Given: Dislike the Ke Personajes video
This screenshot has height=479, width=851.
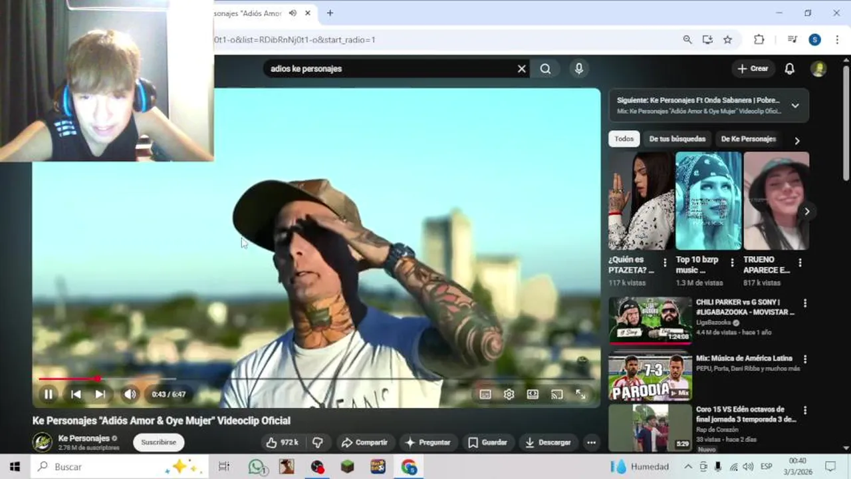Looking at the screenshot, I should (x=317, y=442).
